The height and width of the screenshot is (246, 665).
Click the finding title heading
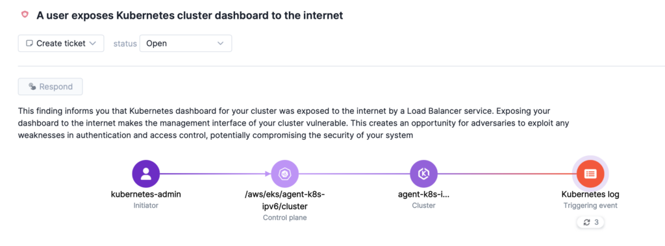[x=190, y=16]
